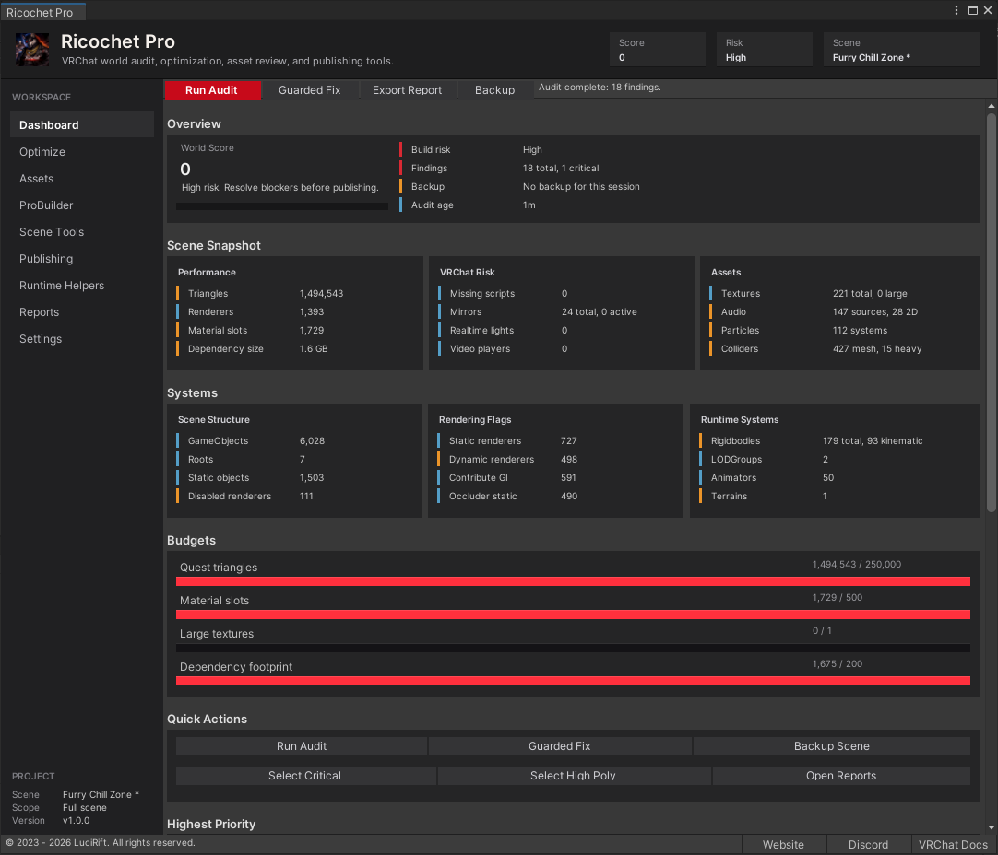Click the Colliders '427 mesh, 15 heavy' value
The height and width of the screenshot is (855, 998).
pos(877,348)
